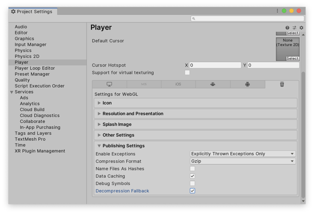Click the WebGL platform tab icon

click(282, 84)
